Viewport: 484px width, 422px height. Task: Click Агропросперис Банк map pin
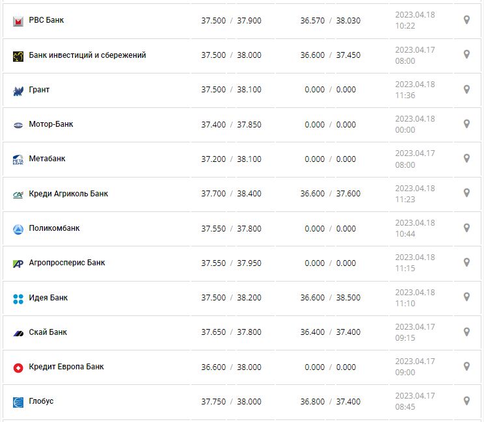tap(466, 262)
